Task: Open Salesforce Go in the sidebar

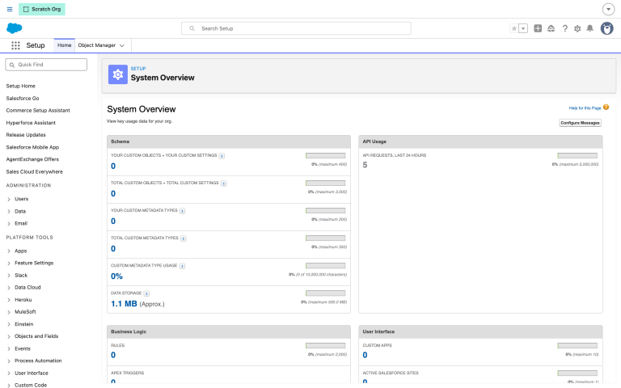Action: point(23,98)
